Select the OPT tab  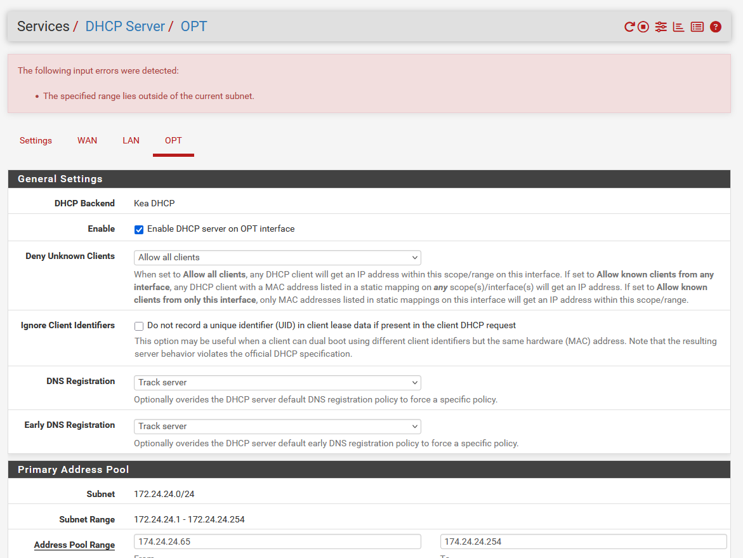click(x=173, y=140)
